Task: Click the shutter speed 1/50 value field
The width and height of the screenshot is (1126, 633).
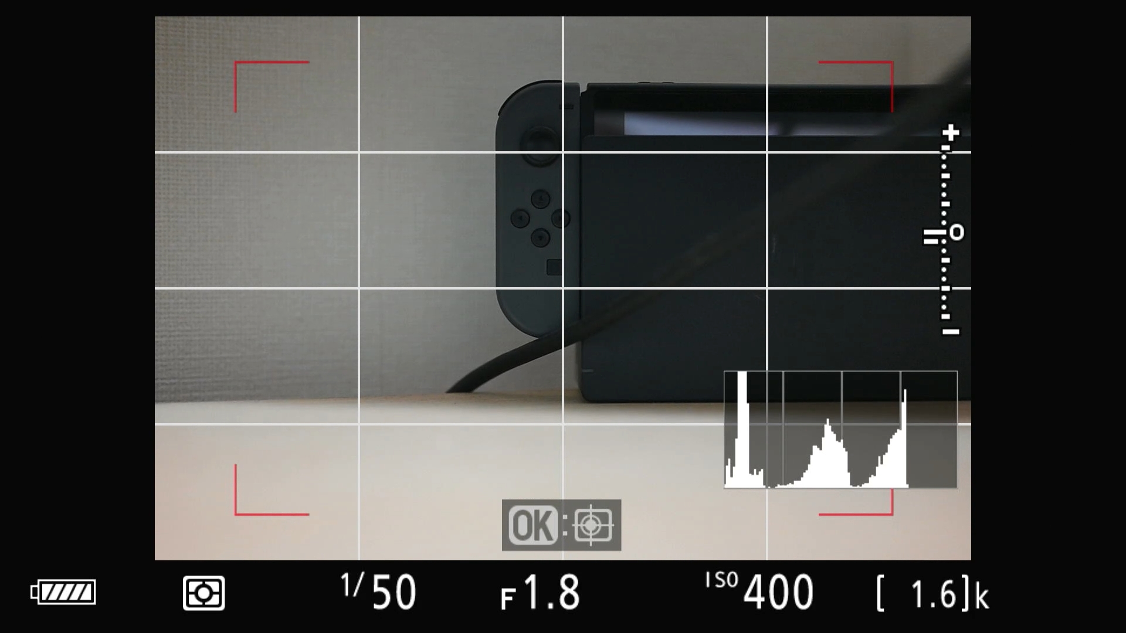Action: (379, 593)
